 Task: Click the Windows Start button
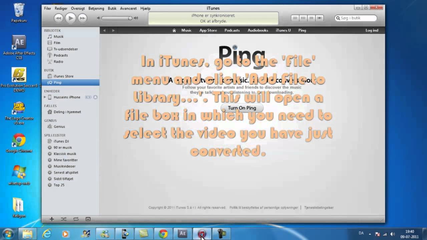pyautogui.click(x=8, y=233)
